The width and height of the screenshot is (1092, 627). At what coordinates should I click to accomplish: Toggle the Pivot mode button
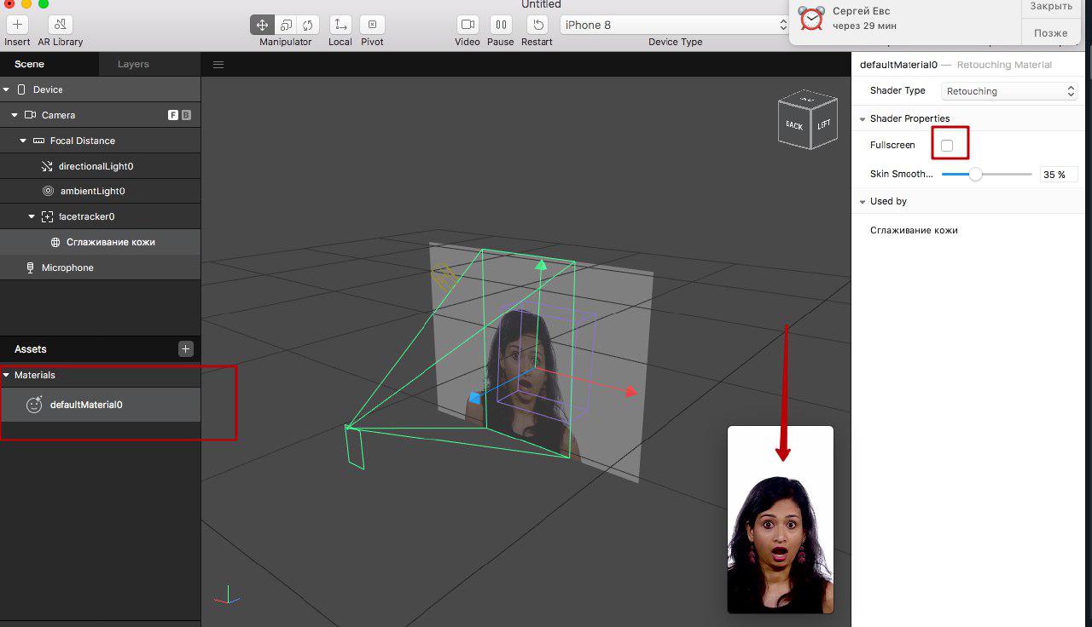tap(372, 25)
